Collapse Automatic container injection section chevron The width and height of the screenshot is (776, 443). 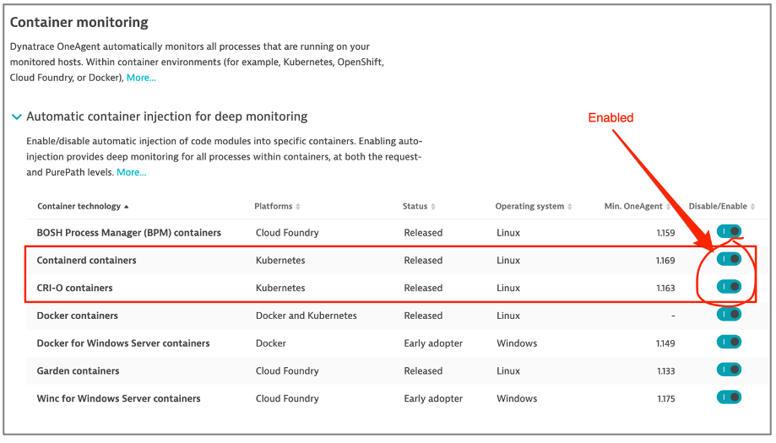point(17,117)
